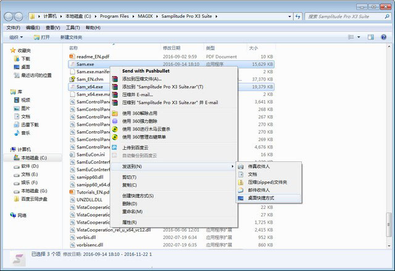Click the Tutorials_EN.pdf file icon

pos(72,192)
